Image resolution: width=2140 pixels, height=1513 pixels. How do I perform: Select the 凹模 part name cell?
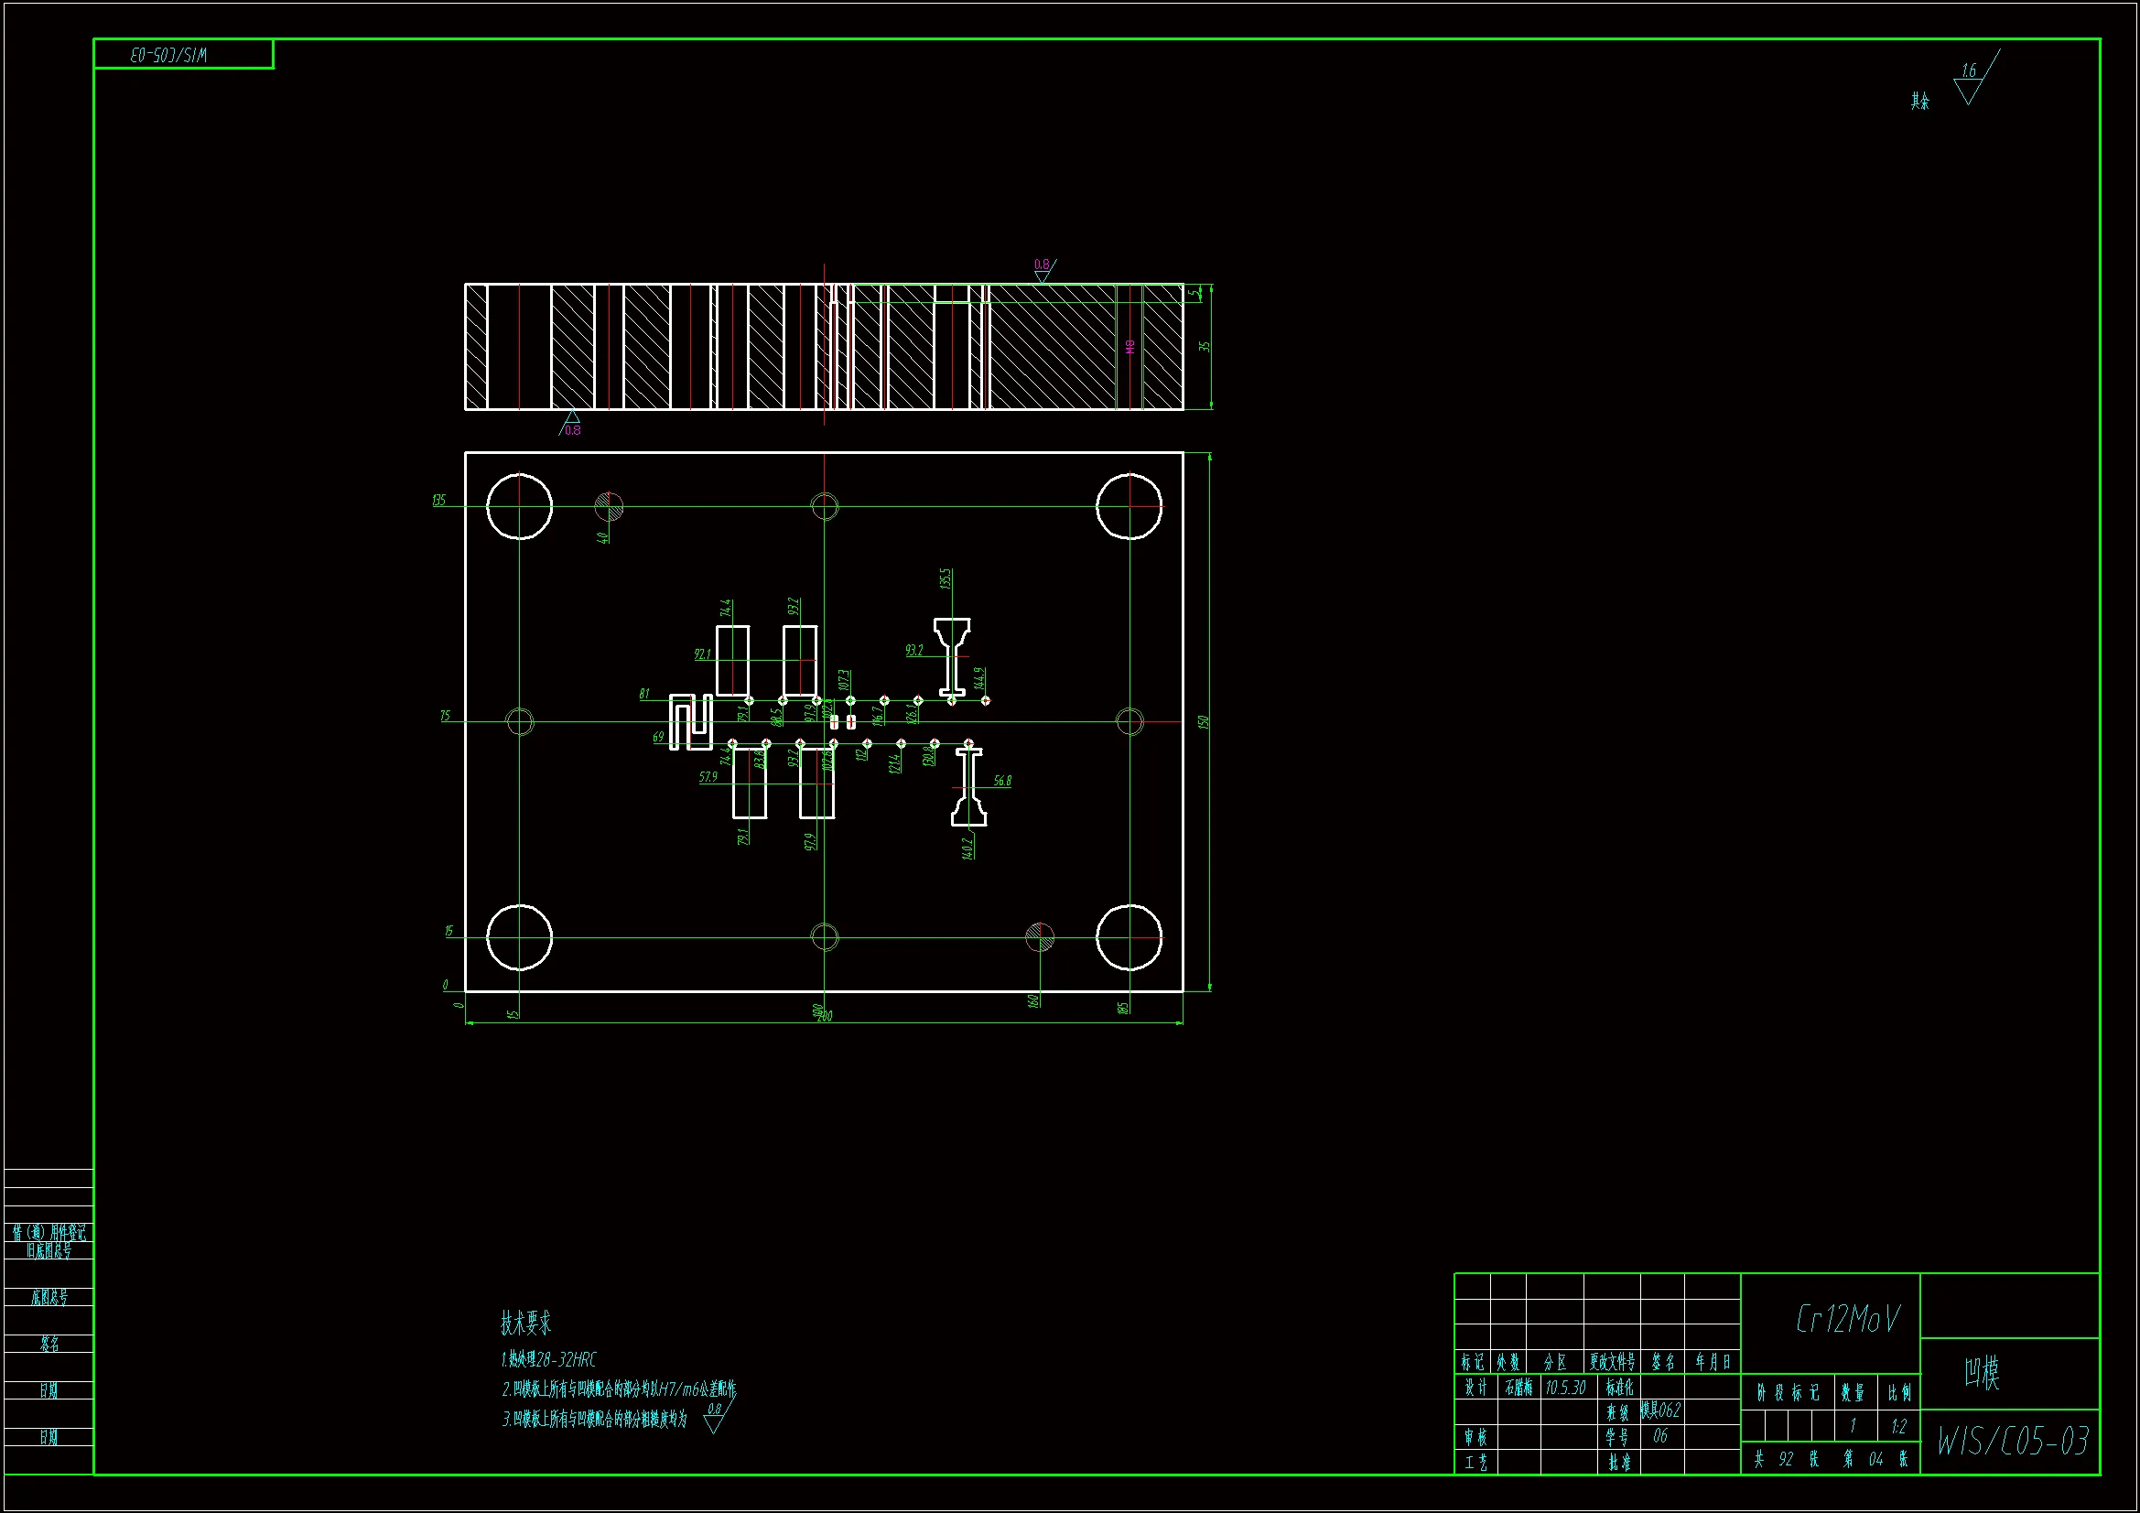(x=1983, y=1372)
